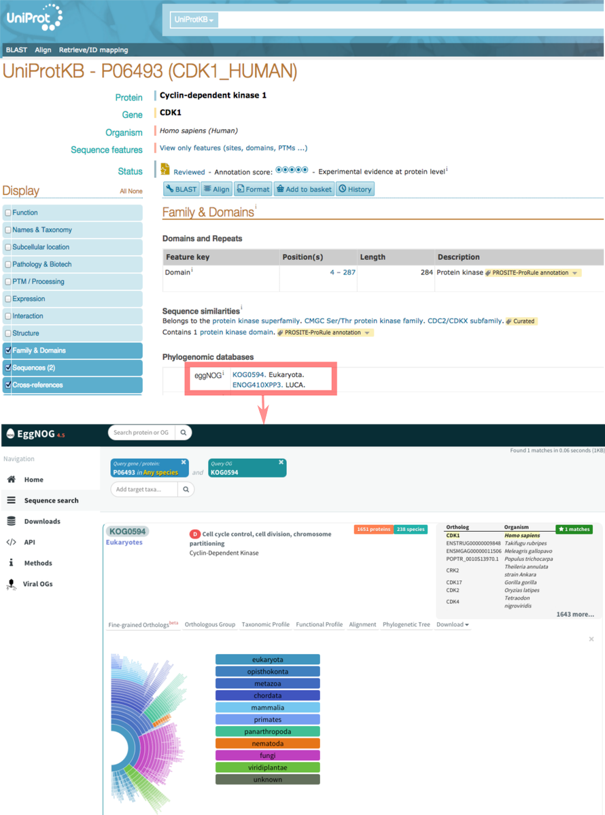Image resolution: width=605 pixels, height=815 pixels.
Task: Open the UniProtKB database dropdown
Action: [194, 20]
